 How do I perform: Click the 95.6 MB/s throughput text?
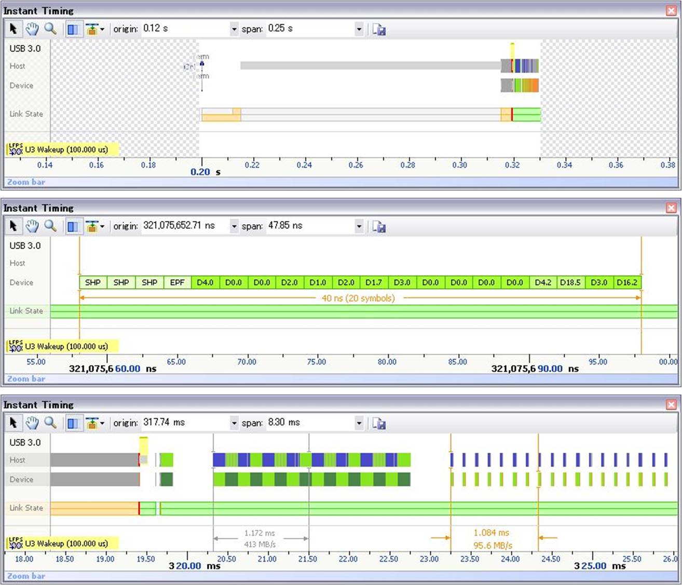point(493,546)
